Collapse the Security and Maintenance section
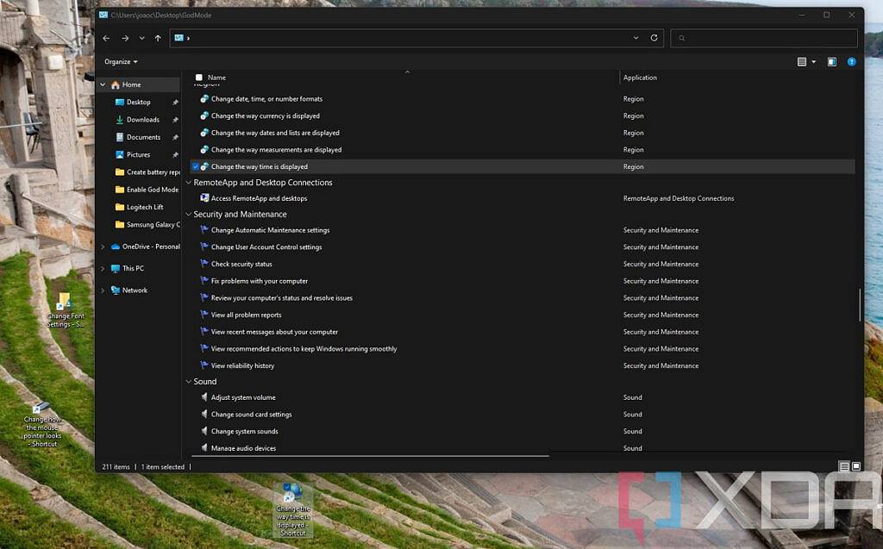 pyautogui.click(x=188, y=214)
